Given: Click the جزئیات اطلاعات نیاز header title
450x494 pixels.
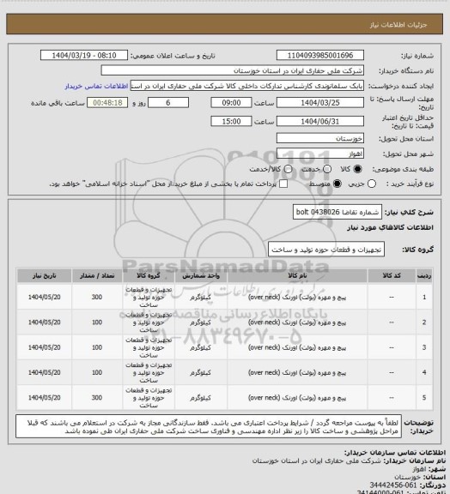Looking at the screenshot, I should (398, 25).
